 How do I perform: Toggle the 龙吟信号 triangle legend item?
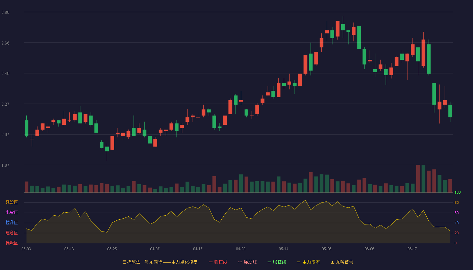tap(342, 262)
